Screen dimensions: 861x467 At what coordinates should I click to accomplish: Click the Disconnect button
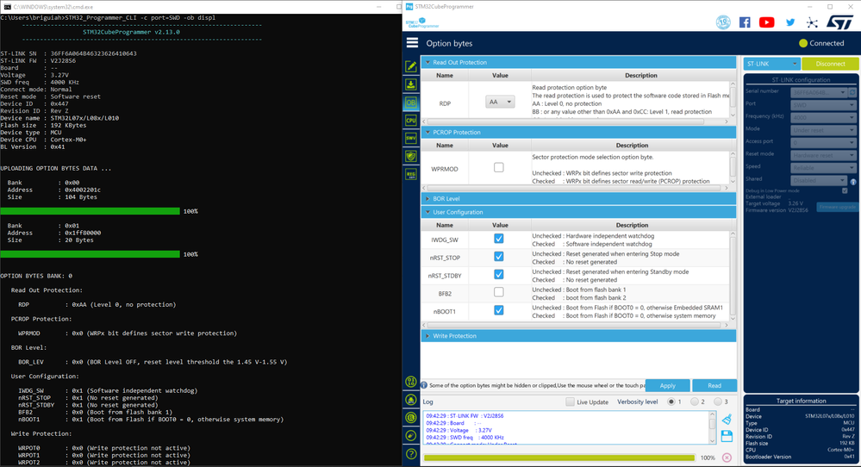[830, 64]
